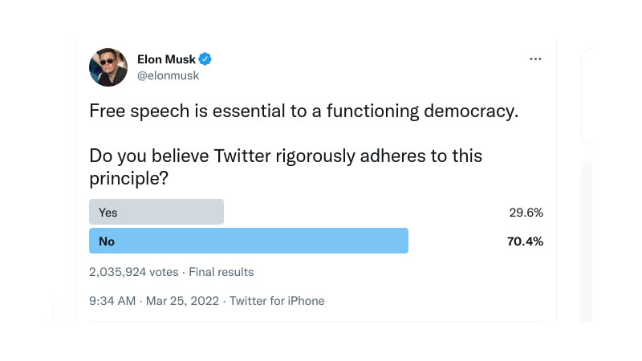
Task: Click the Free speech tweet sentence
Action: [x=304, y=112]
